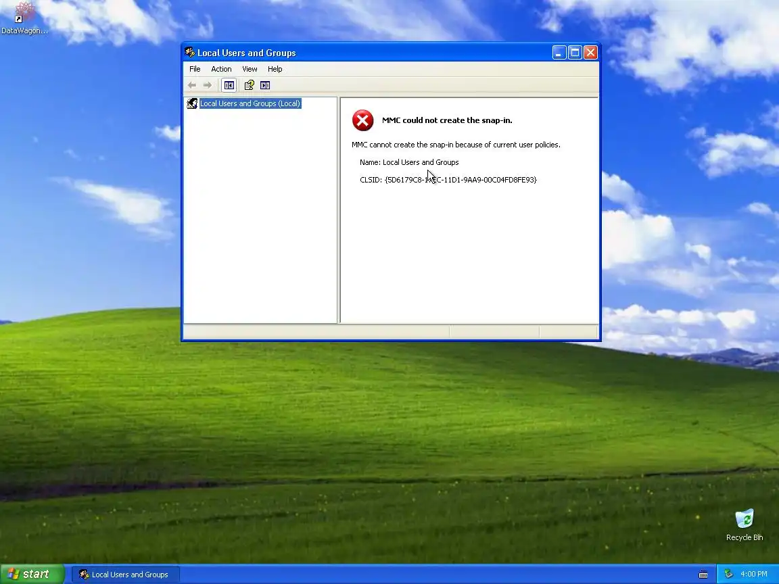Open the Action menu
779x584 pixels.
click(x=221, y=69)
